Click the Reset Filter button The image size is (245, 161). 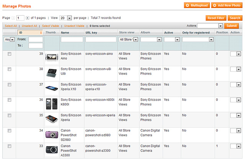pos(216,18)
